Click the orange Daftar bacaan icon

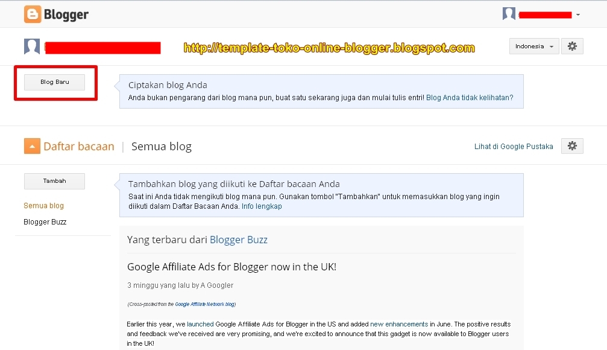[31, 145]
